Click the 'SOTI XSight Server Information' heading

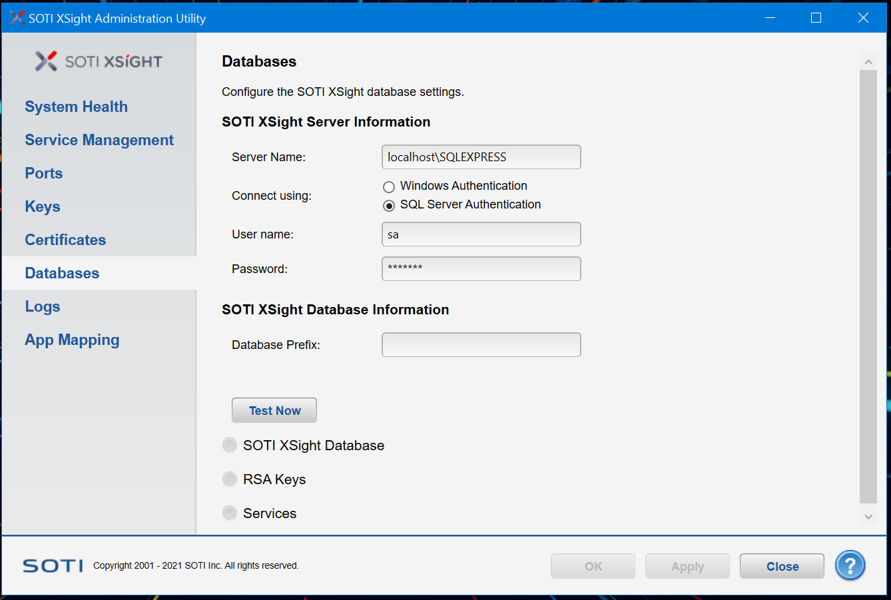[326, 122]
